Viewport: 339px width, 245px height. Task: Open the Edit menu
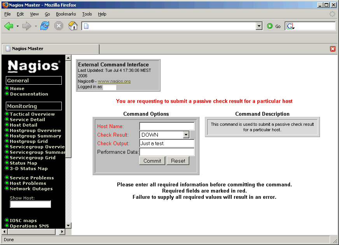(x=20, y=14)
